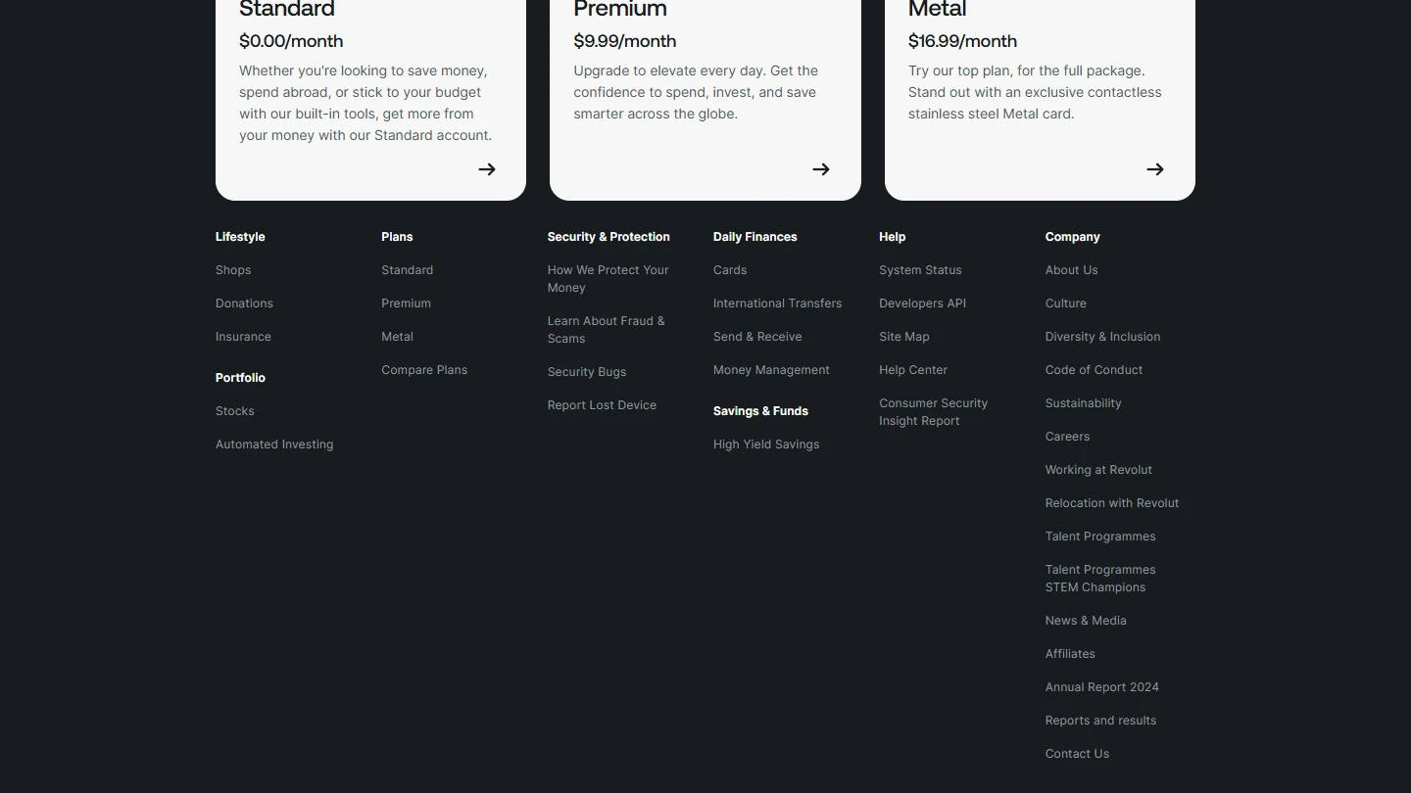Click Learn About Fraud & Scams
Screen dimensions: 1411x793
click(x=606, y=330)
